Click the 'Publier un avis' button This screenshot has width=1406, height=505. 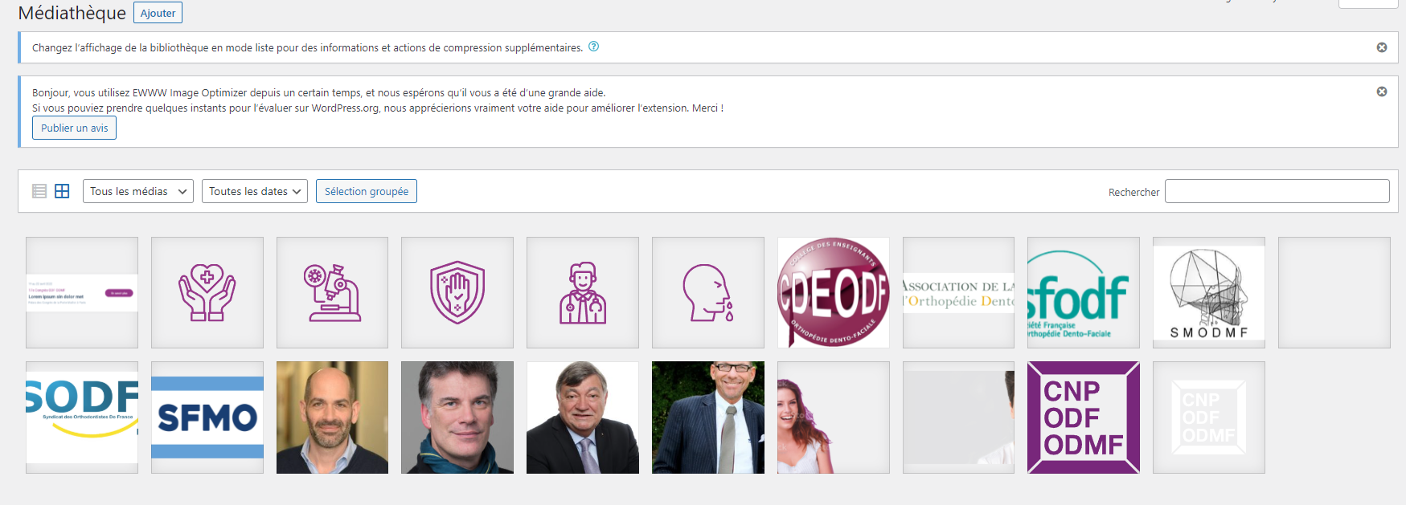(x=74, y=128)
